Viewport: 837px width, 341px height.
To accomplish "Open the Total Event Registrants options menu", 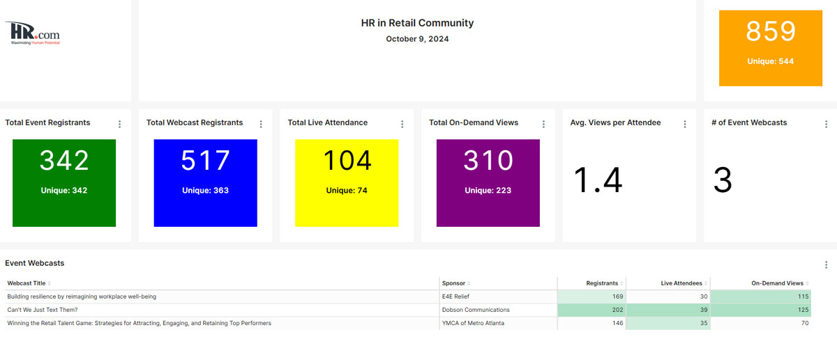I will [119, 124].
